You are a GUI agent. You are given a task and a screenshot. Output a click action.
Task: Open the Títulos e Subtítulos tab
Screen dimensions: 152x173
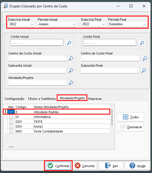[42, 99]
